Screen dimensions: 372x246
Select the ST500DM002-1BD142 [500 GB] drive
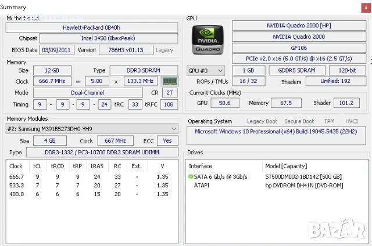[303, 176]
